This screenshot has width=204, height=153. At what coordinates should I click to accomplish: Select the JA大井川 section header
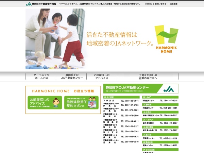tap(160, 112)
